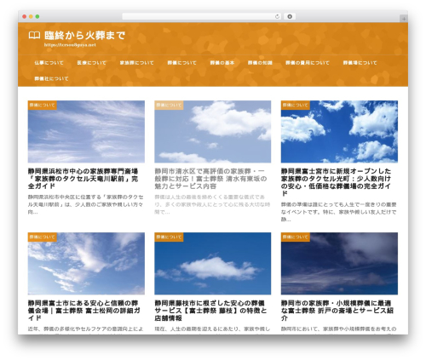Click category tag on the 折戸 article thumbnail
This screenshot has width=426, height=360.
[296, 237]
